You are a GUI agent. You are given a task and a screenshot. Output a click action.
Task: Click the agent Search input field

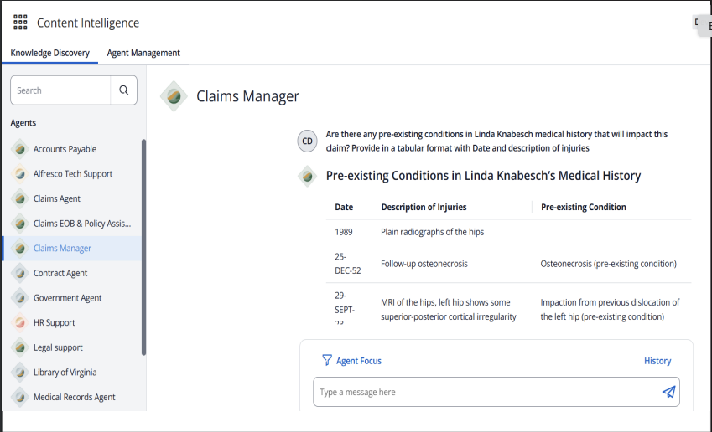60,90
